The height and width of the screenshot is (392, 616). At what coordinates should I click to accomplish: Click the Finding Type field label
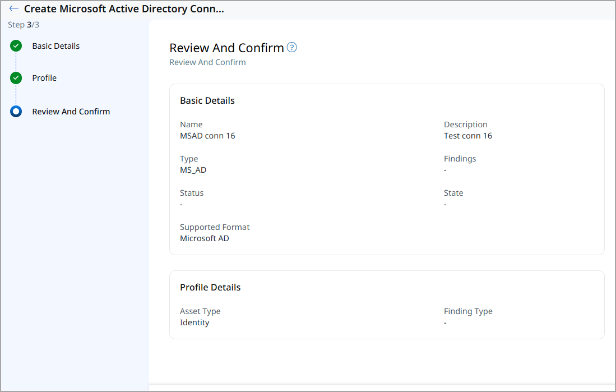[468, 311]
